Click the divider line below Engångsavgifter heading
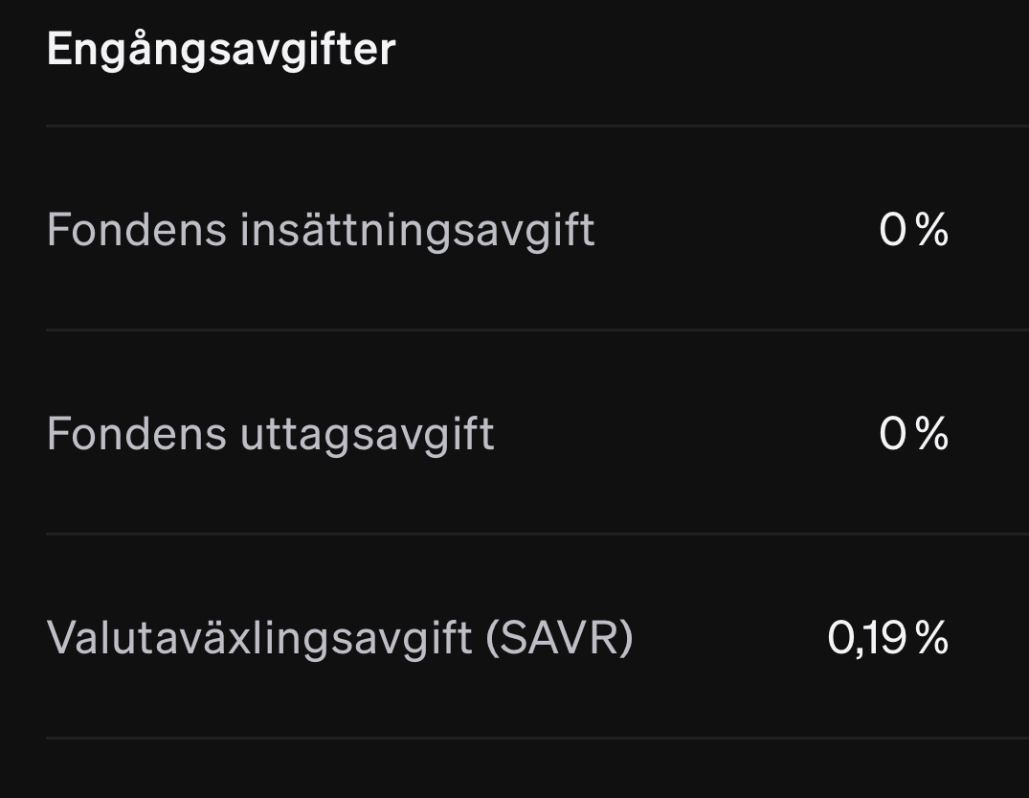The image size is (1029, 798). pyautogui.click(x=536, y=125)
